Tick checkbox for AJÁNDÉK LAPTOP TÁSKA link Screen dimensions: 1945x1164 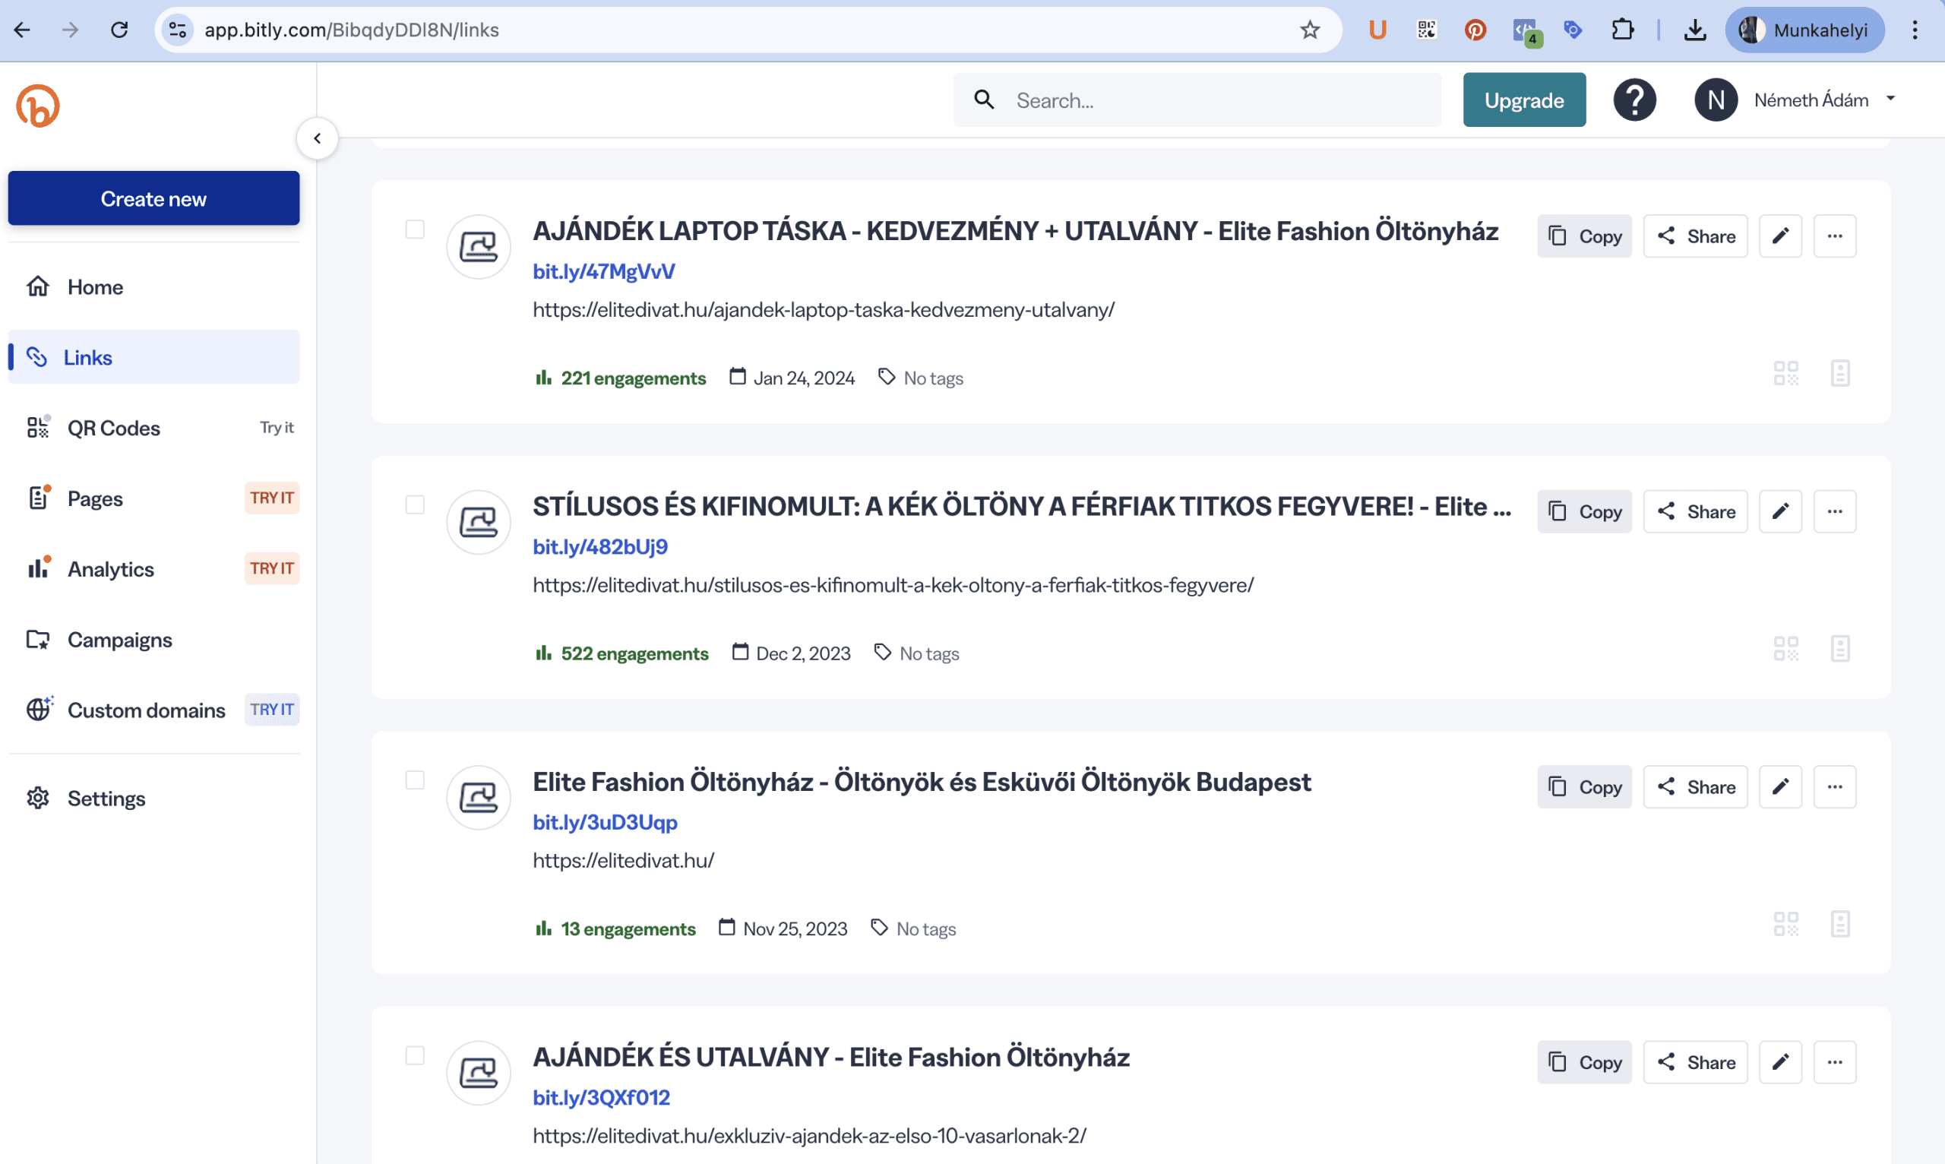[415, 229]
